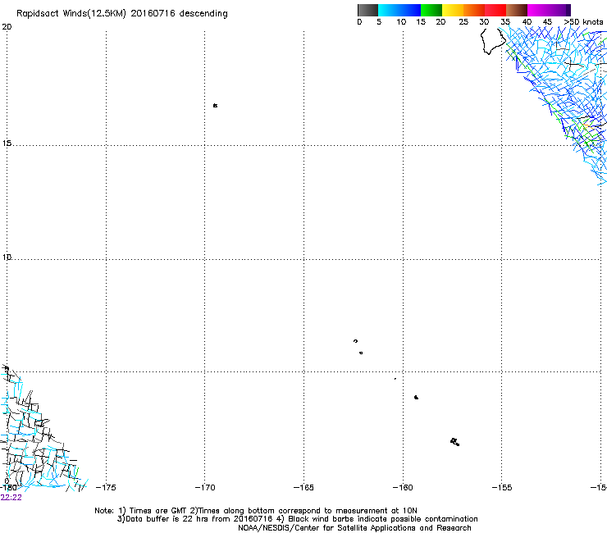
Task: Select the magenta-purple 40-50 knots legend segment
Action: [x=549, y=10]
